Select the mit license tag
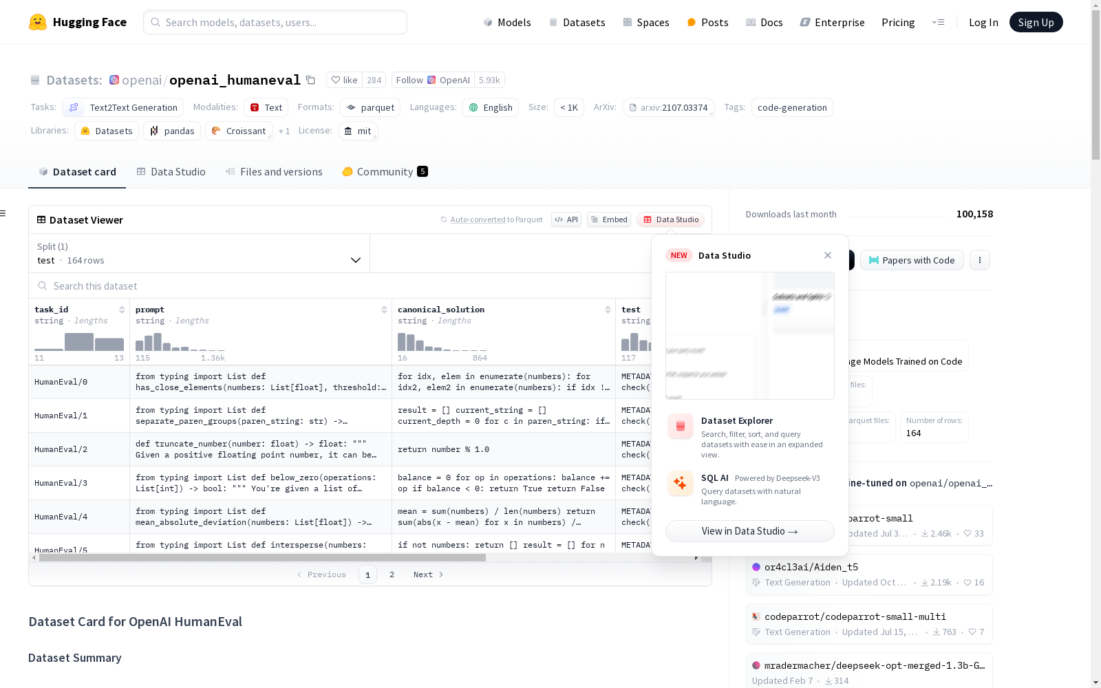 tap(358, 131)
